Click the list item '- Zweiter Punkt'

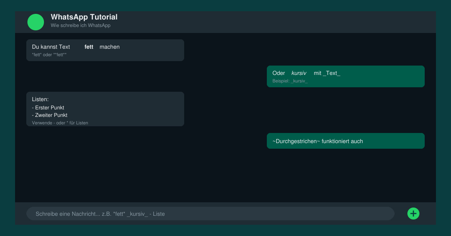[x=50, y=115]
